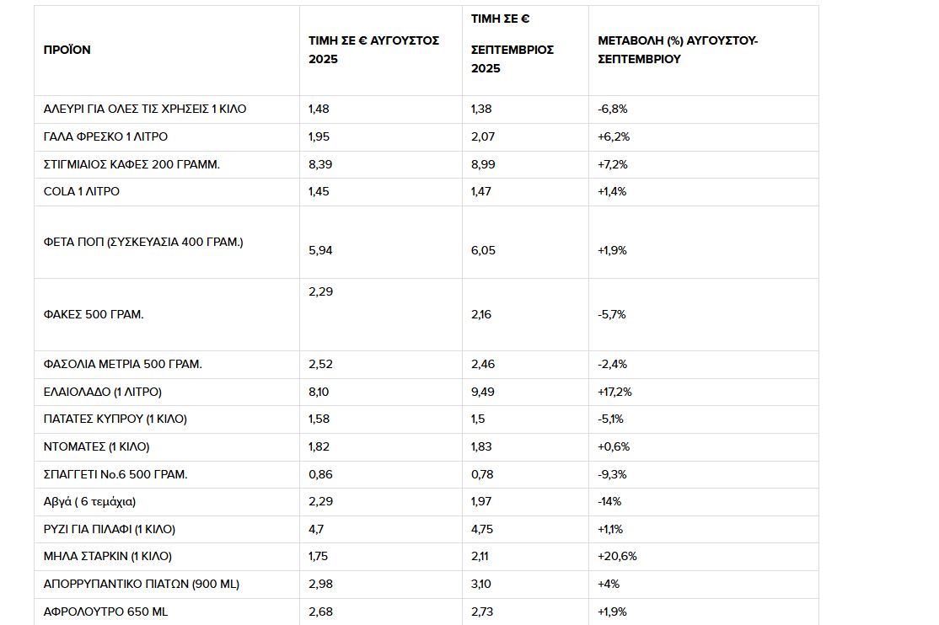Click the ΣΤΙΓΜΙΑΙΟΣ ΚΑΦΕΣ September price 8,99
The height and width of the screenshot is (625, 939).
483,164
